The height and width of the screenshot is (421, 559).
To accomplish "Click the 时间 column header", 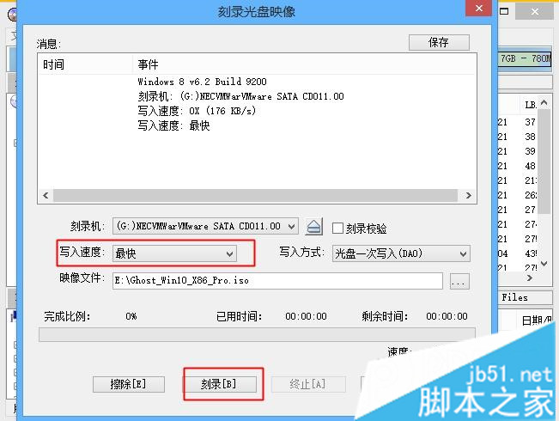I will tap(86, 64).
